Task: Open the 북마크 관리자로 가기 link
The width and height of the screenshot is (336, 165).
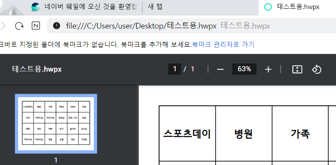Action: (x=223, y=44)
